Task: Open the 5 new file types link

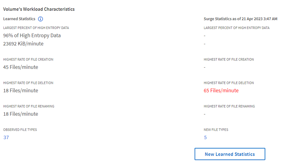Action: click(x=205, y=137)
